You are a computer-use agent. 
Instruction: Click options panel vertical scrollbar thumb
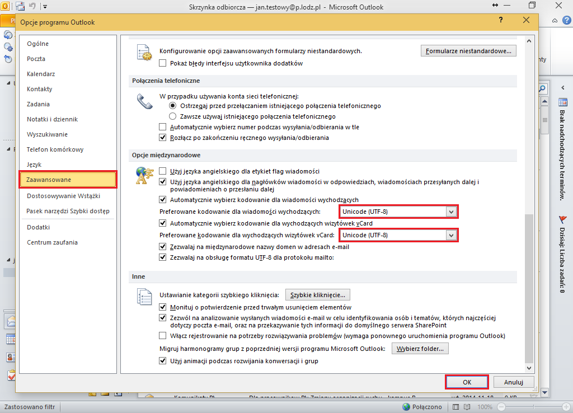coord(529,289)
